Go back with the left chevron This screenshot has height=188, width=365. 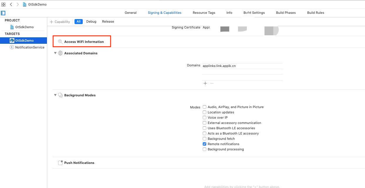coord(11,4)
